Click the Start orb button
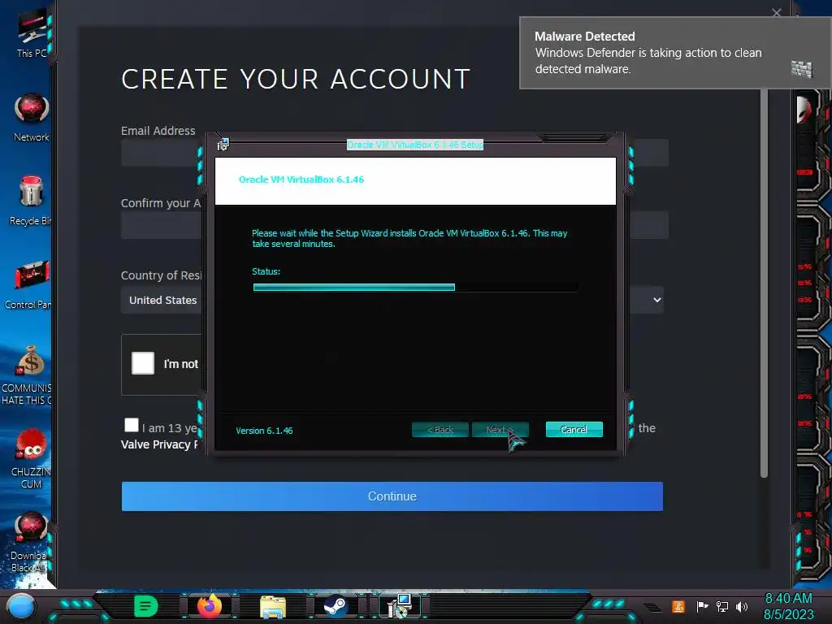832x624 pixels. (x=20, y=607)
